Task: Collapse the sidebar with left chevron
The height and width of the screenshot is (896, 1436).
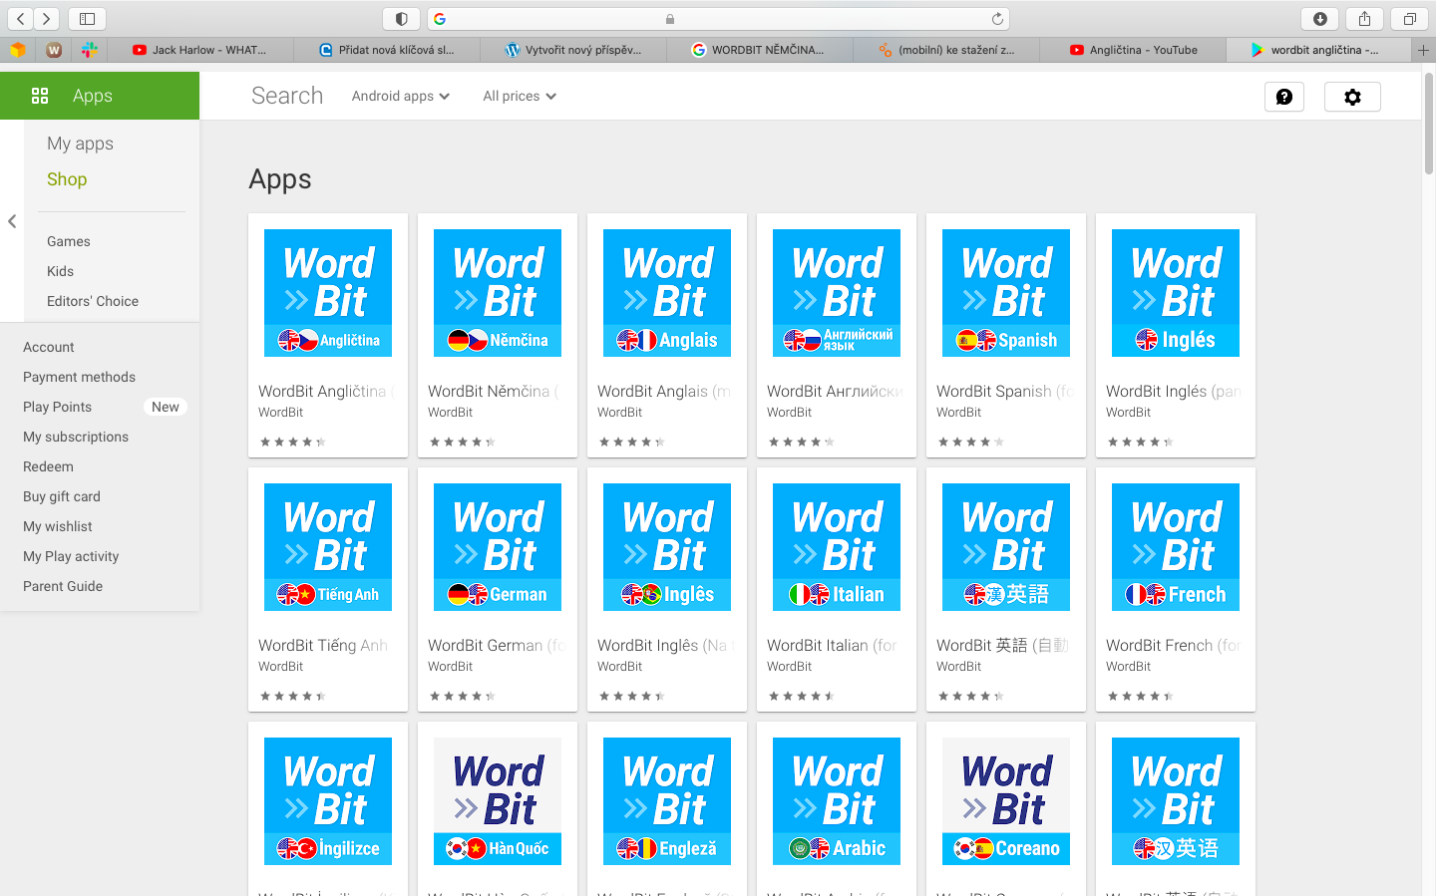Action: (12, 221)
